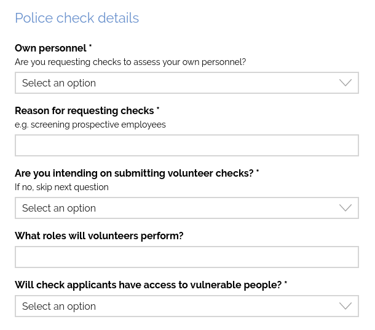The height and width of the screenshot is (330, 375).
Task: Click the required asterisk beside Own personnel
Action: point(90,47)
